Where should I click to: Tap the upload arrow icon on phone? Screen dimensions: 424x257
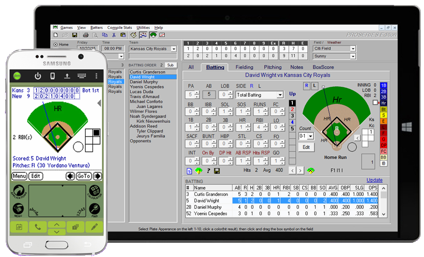(x=67, y=76)
